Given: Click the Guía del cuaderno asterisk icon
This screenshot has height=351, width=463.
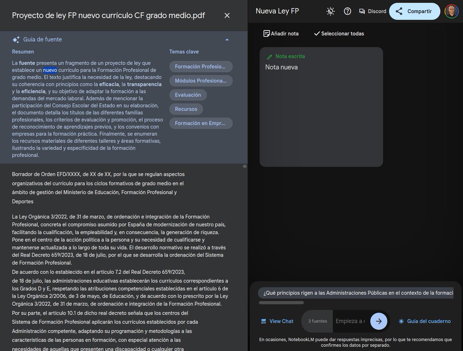Looking at the screenshot, I should point(401,321).
